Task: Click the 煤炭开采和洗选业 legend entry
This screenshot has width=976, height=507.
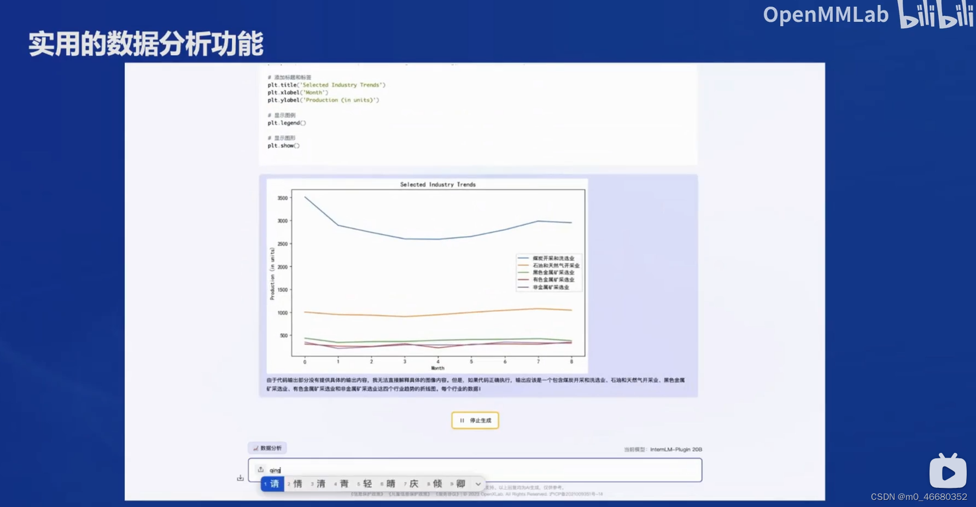Action: 546,258
